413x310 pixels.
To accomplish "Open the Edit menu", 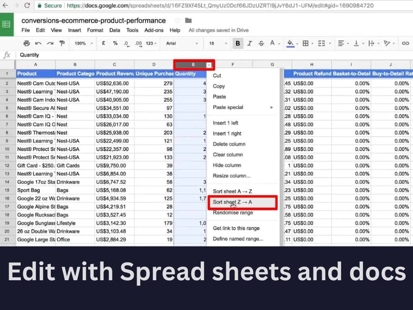I will [x=40, y=30].
